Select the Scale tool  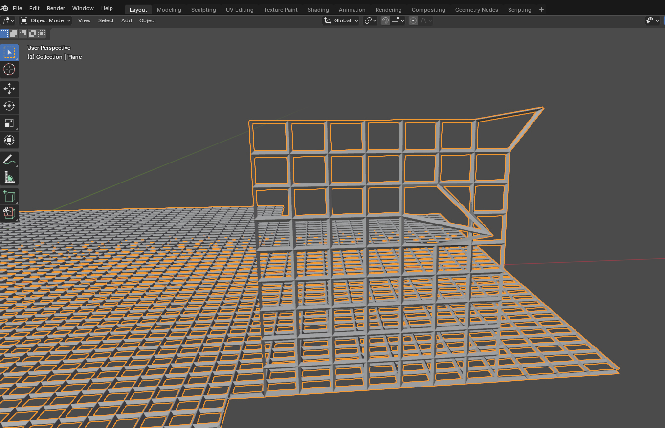(9, 123)
